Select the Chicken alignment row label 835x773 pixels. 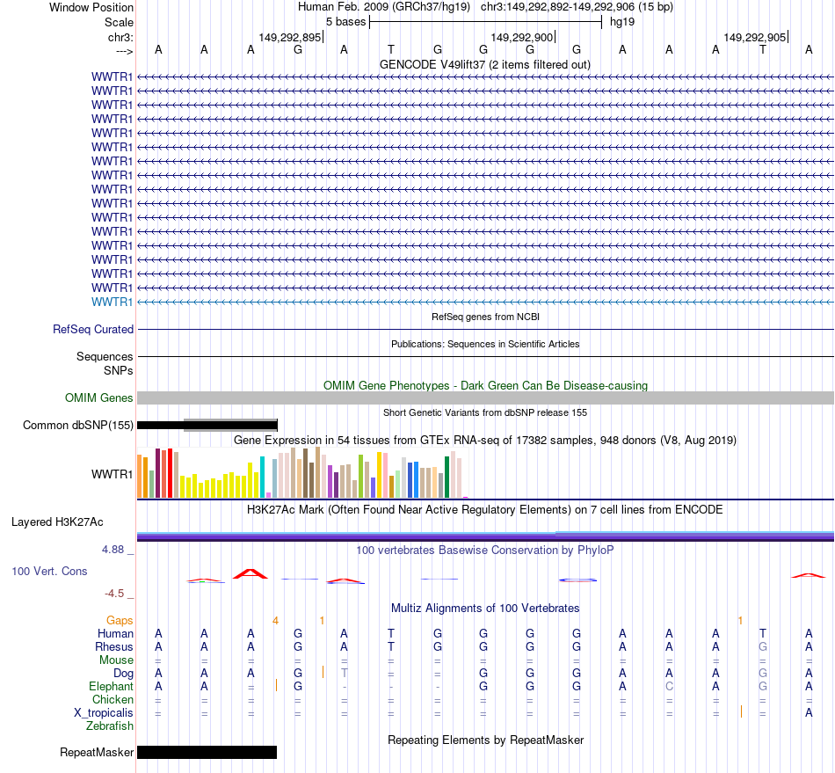(113, 699)
